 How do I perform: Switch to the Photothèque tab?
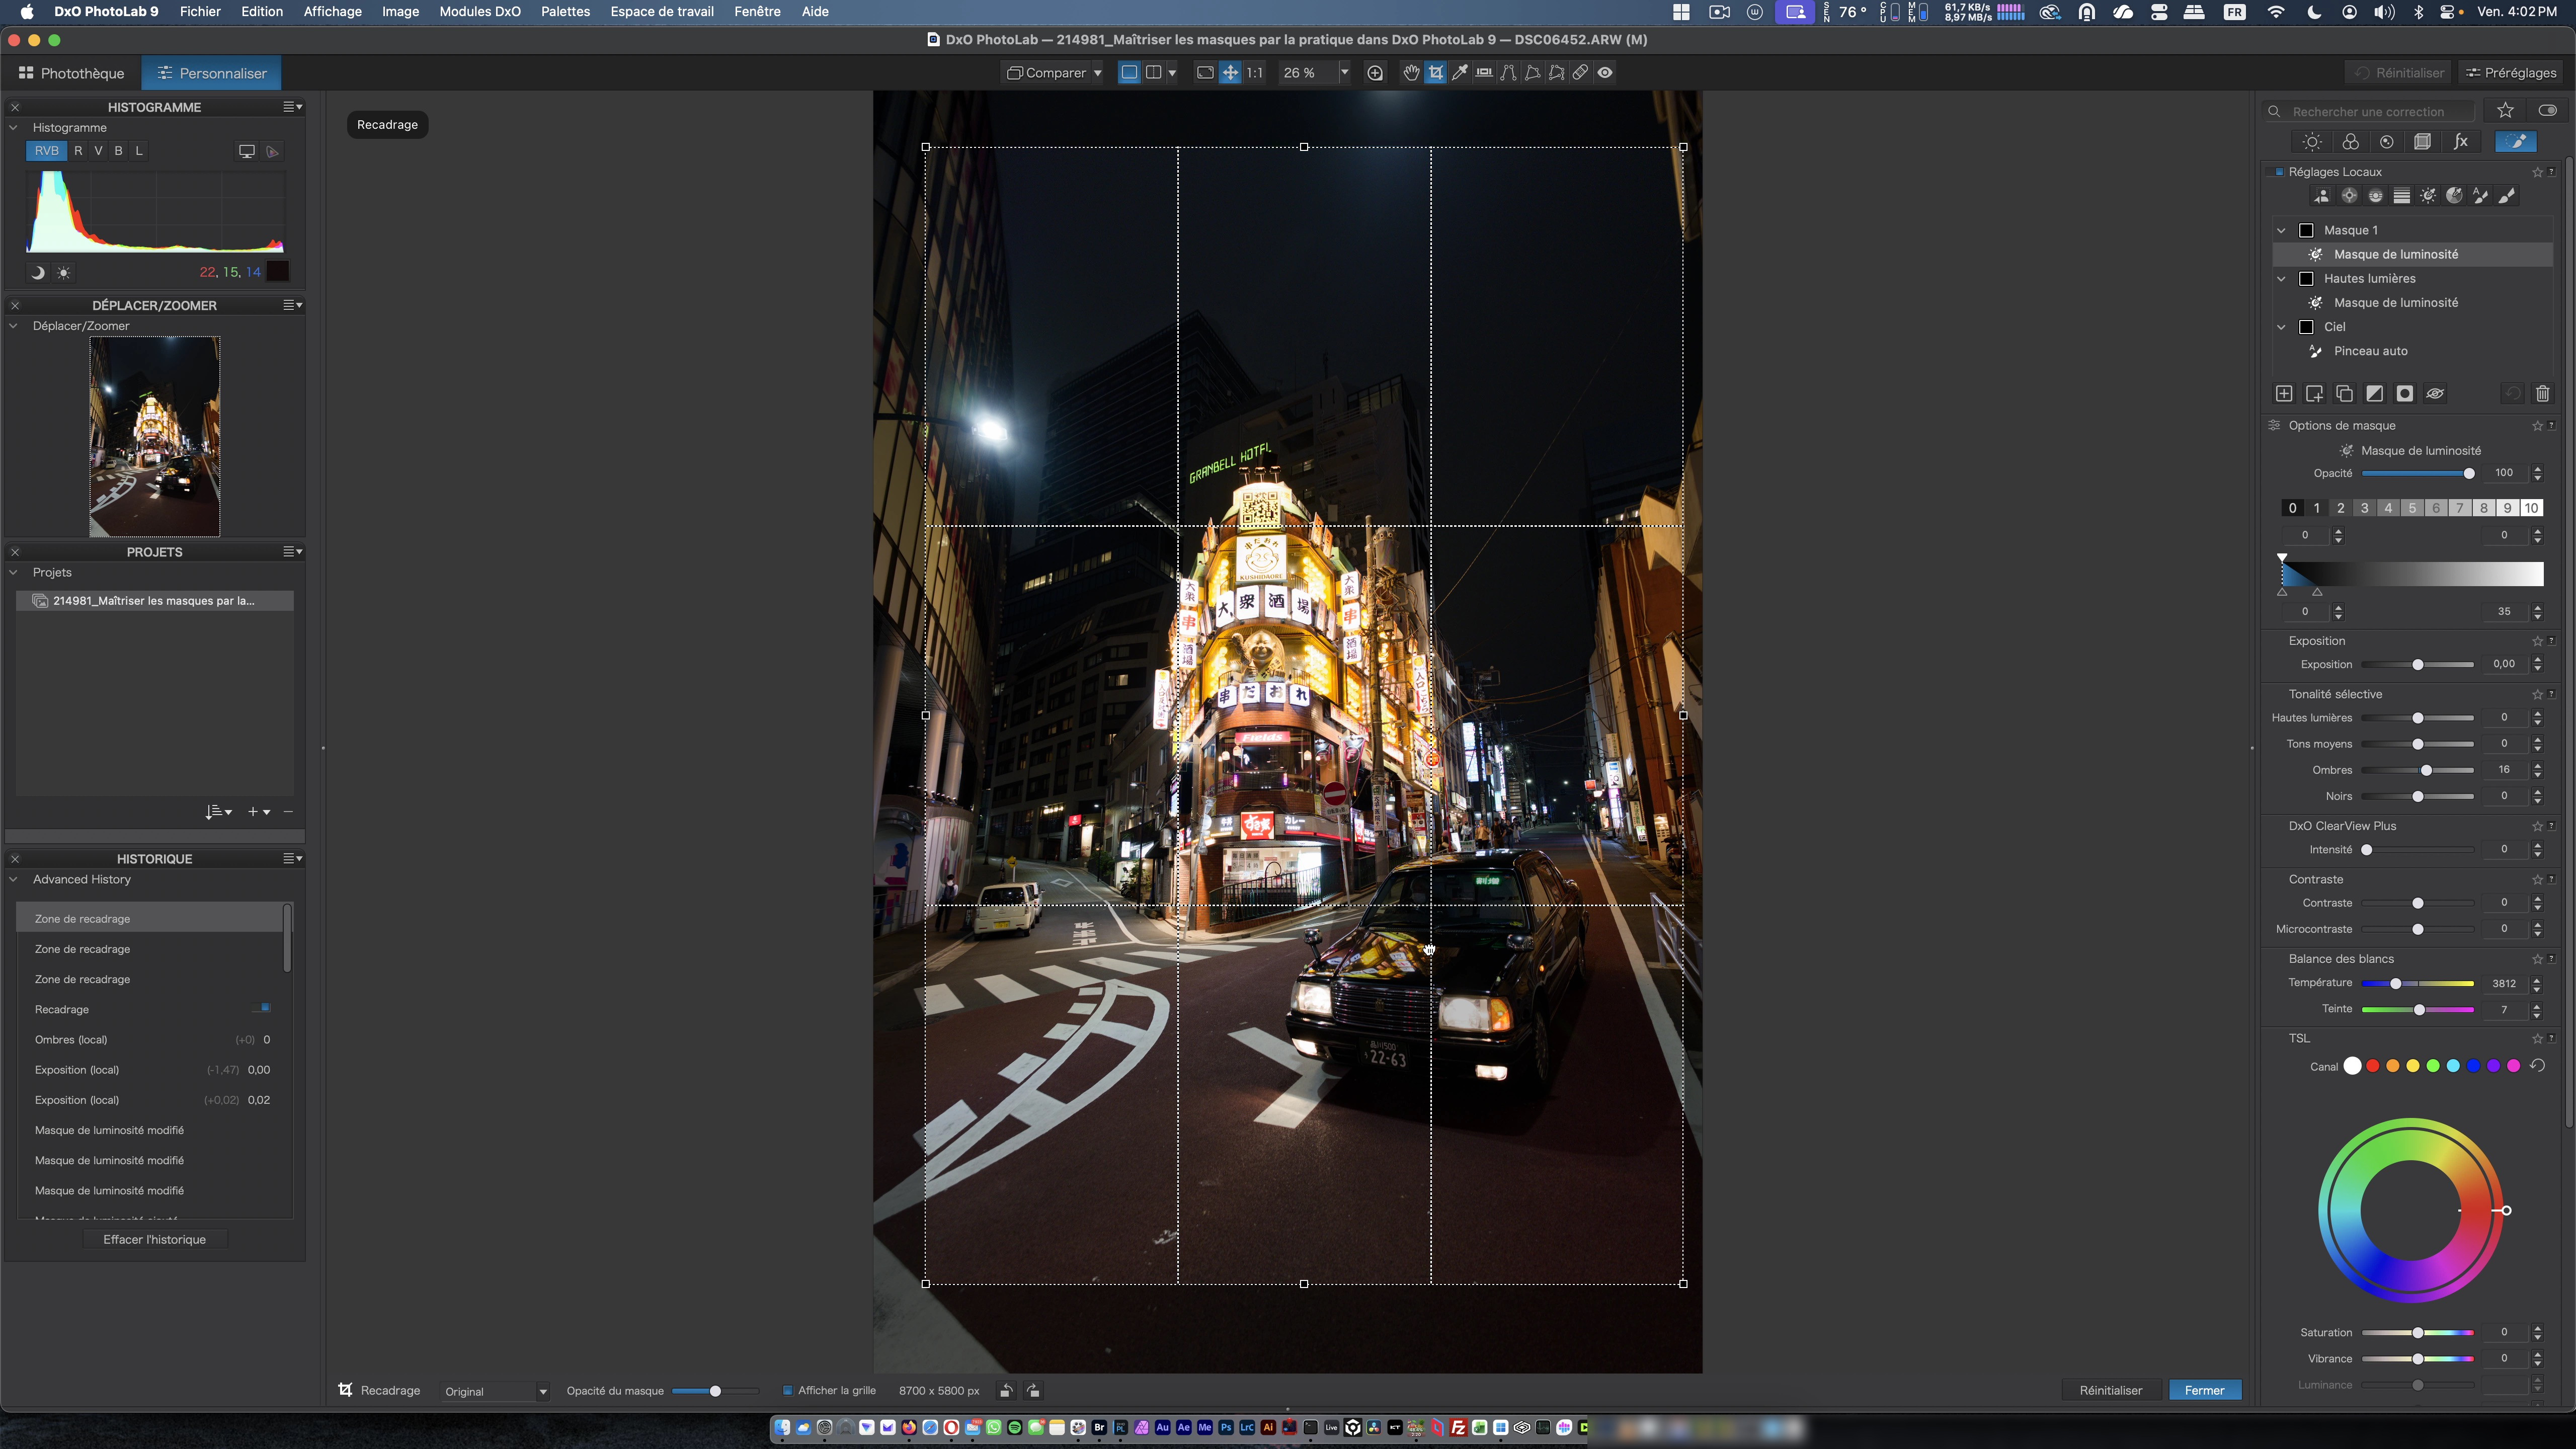coord(71,73)
